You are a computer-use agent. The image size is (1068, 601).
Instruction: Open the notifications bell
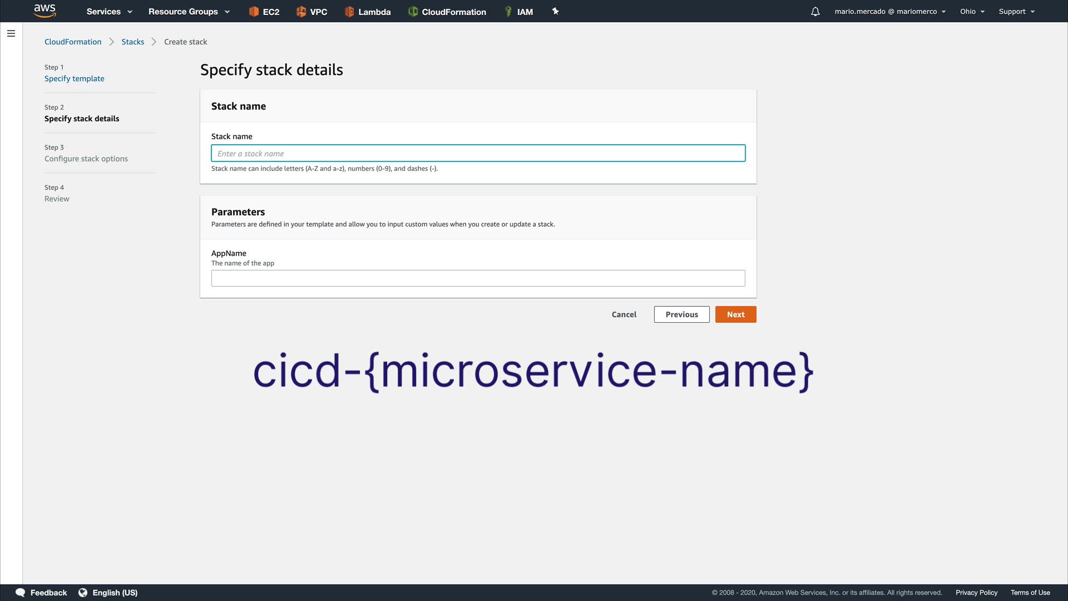point(815,12)
